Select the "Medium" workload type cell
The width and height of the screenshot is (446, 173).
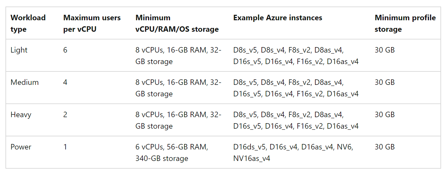coord(24,82)
